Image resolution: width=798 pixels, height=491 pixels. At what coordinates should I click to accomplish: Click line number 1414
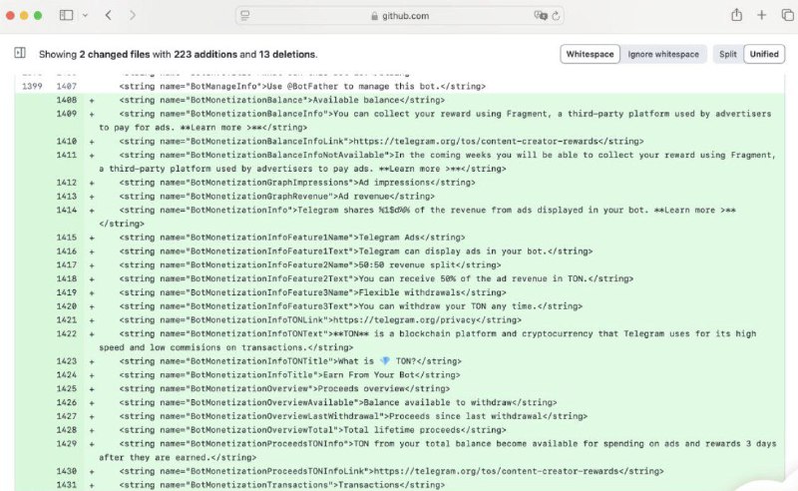67,210
